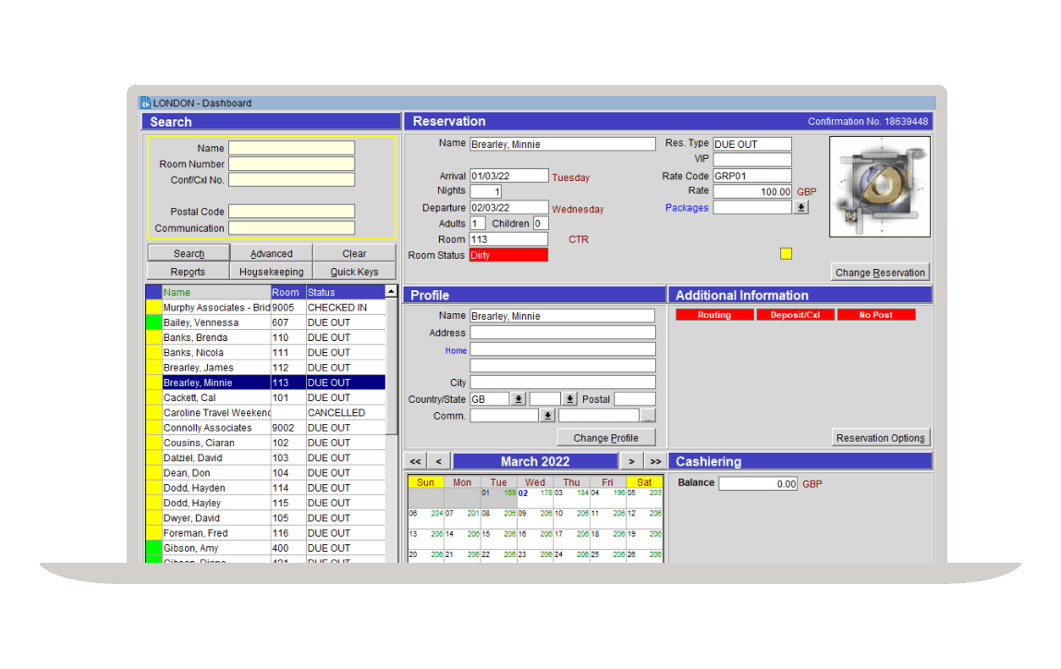Click the Name search input field
1061x669 pixels.
(x=291, y=148)
